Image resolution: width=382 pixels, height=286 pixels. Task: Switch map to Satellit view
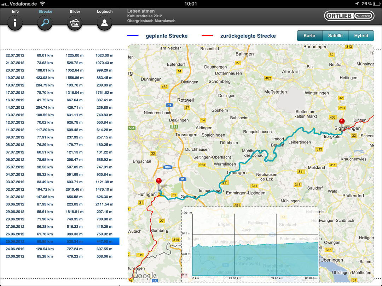click(335, 36)
